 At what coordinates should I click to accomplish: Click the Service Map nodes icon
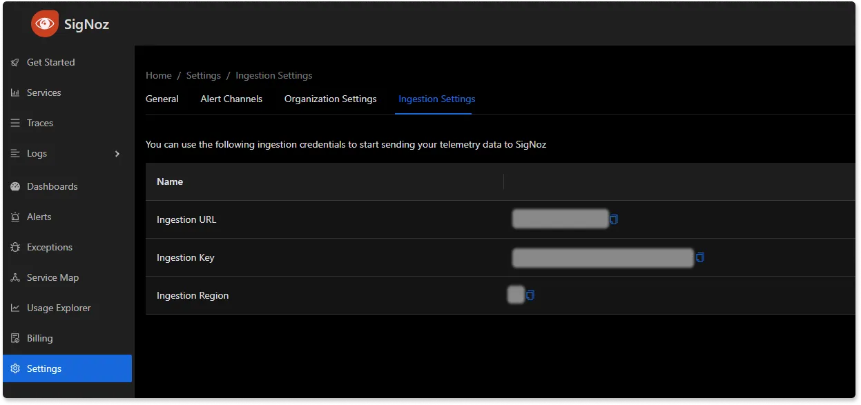(15, 278)
